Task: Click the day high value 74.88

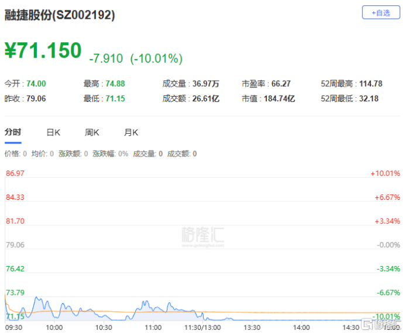Action: tap(115, 83)
